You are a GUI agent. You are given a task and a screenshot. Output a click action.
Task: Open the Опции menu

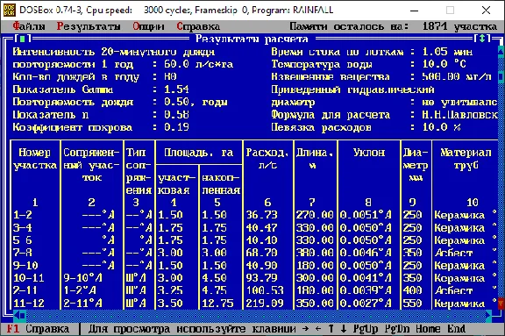tap(148, 26)
